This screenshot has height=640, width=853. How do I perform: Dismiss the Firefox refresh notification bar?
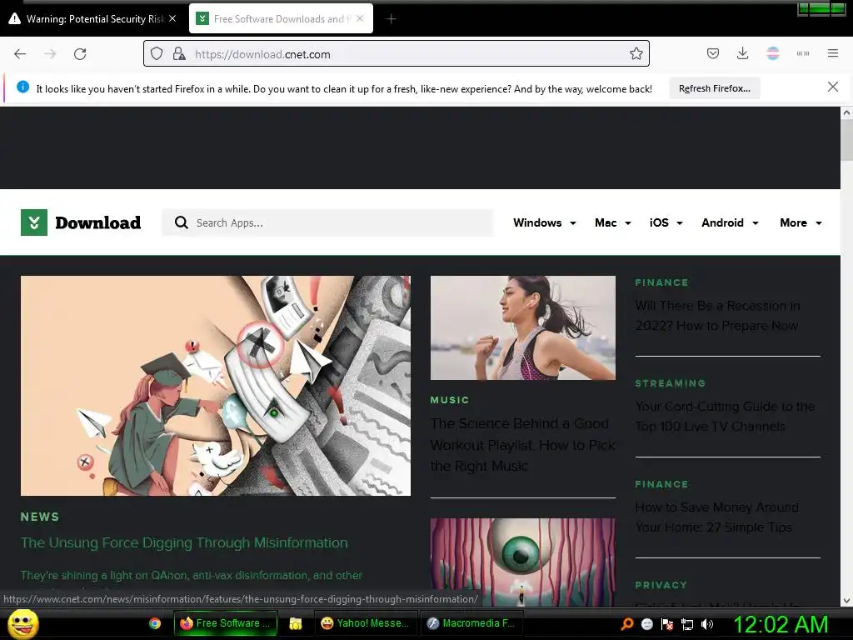click(832, 87)
